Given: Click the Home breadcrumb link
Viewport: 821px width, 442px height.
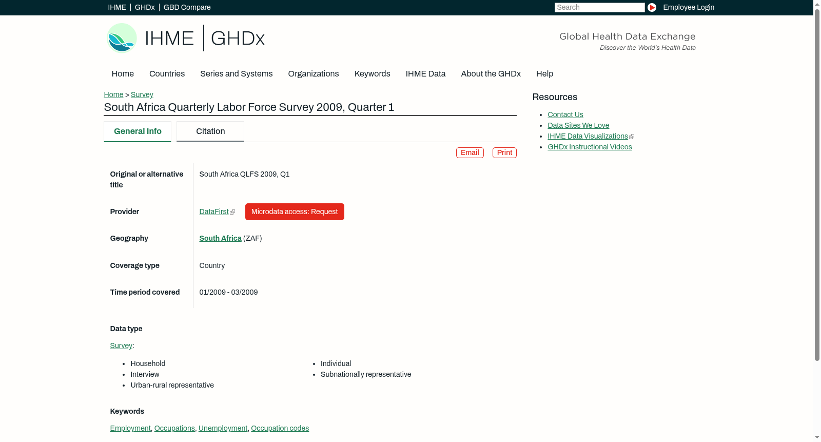Looking at the screenshot, I should [x=113, y=94].
